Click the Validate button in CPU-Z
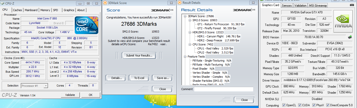 (70, 95)
